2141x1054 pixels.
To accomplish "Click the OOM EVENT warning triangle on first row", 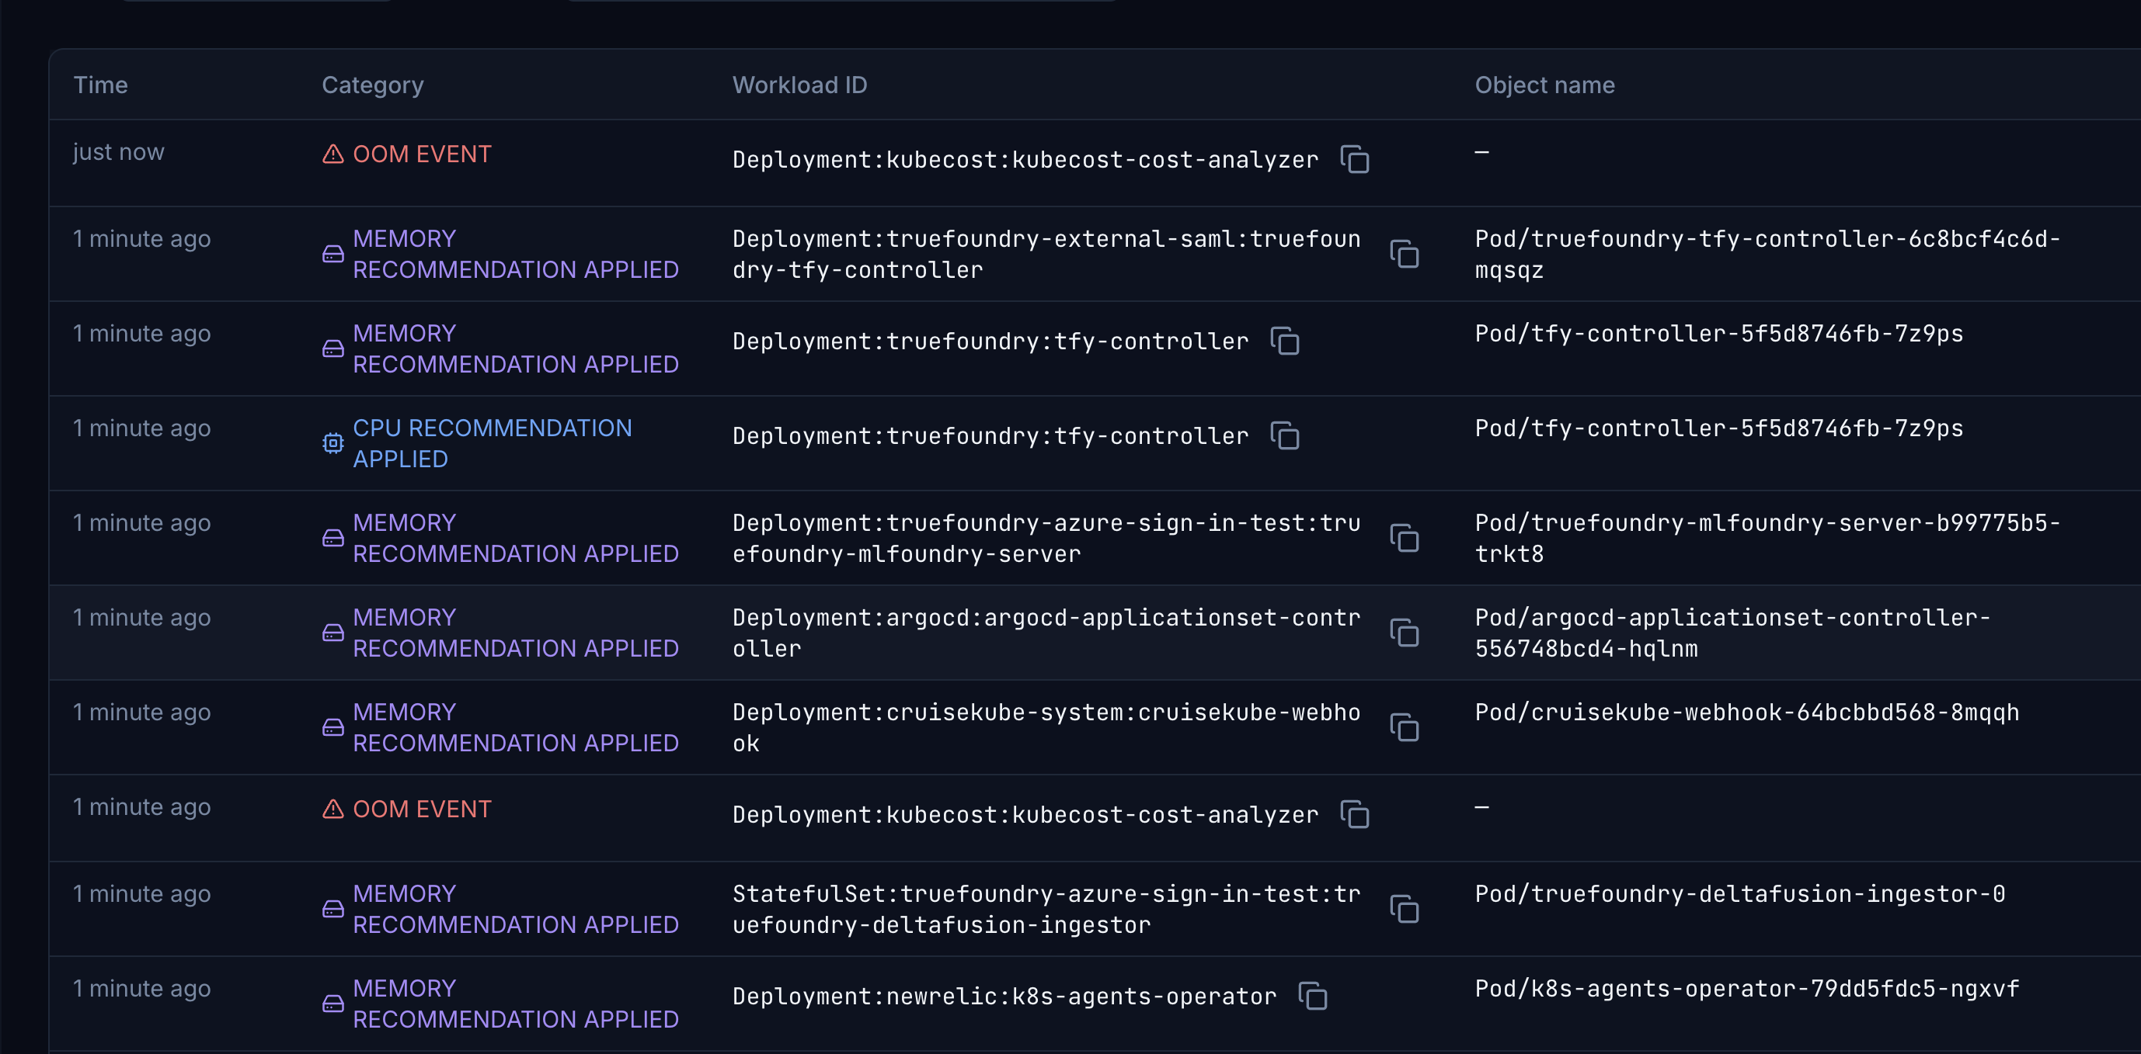I will click(333, 154).
